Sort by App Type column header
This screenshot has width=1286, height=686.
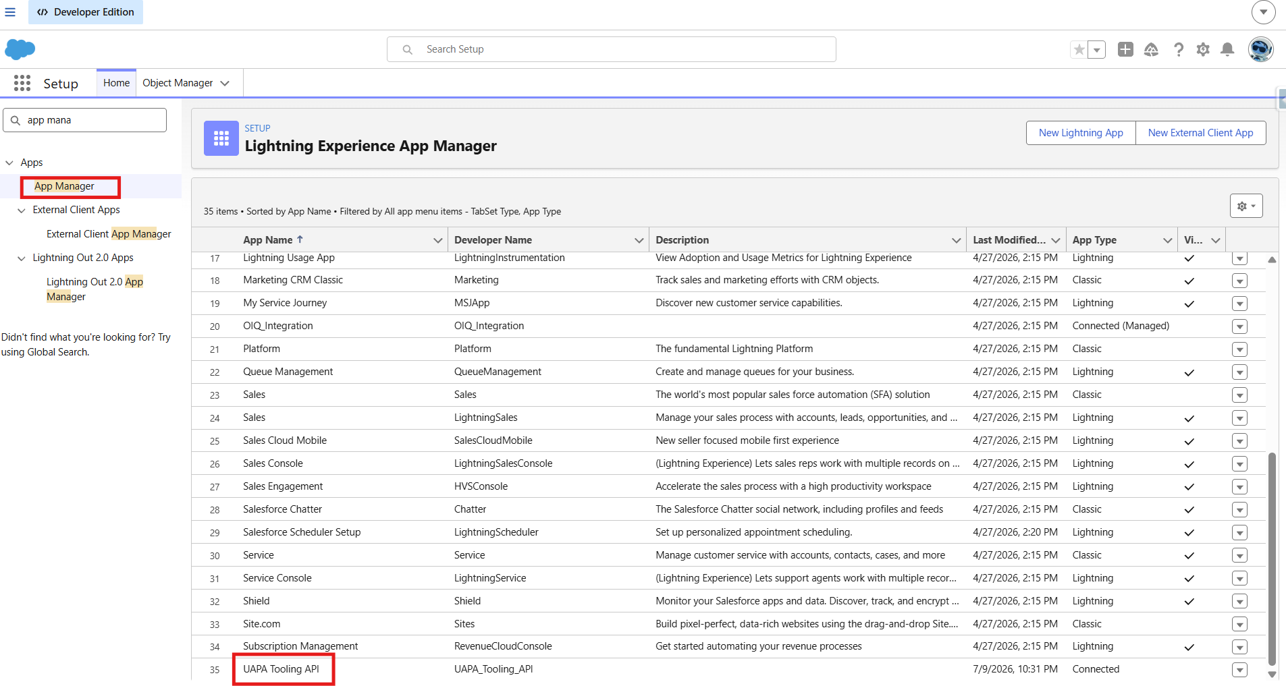point(1094,240)
